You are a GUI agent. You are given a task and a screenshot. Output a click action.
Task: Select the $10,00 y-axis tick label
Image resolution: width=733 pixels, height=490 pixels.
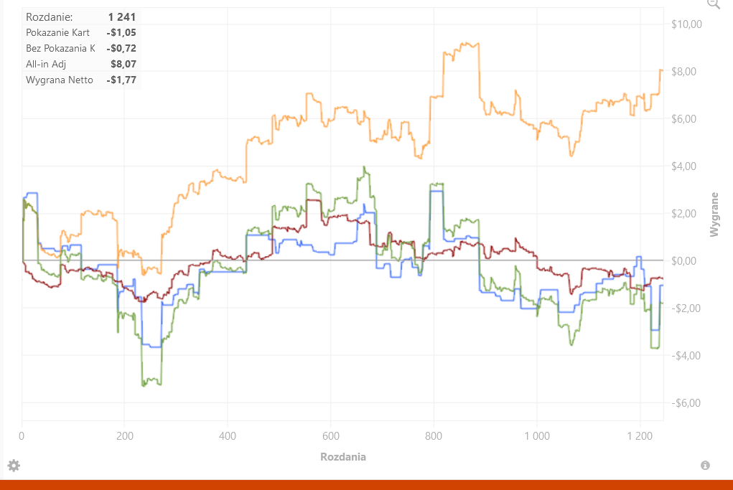click(686, 24)
